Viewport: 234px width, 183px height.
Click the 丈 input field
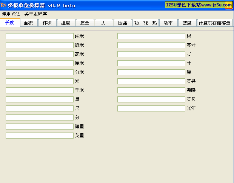(x=151, y=54)
